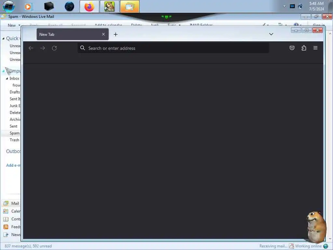
Task: Click the 837 message(s), 592 unread status
Action: tap(28, 246)
